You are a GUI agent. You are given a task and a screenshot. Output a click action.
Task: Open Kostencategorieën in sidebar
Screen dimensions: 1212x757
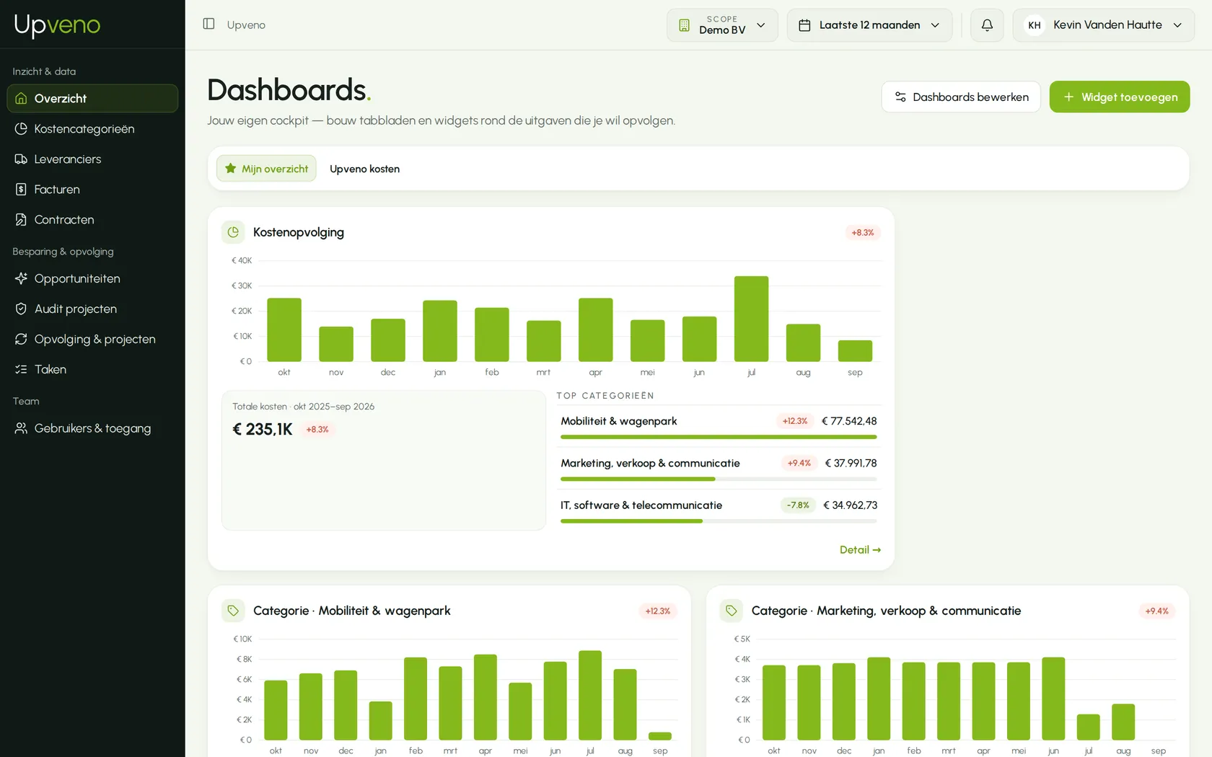[x=92, y=129]
